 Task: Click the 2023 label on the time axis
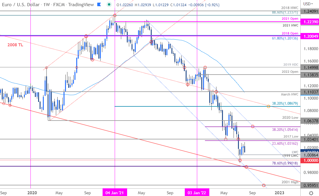pyautogui.click(x=279, y=192)
